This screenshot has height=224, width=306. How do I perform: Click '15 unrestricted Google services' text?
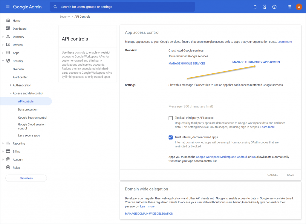point(188,56)
